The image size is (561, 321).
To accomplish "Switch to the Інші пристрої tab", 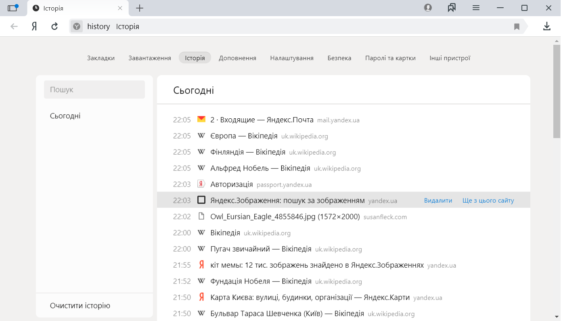I will click(x=450, y=58).
